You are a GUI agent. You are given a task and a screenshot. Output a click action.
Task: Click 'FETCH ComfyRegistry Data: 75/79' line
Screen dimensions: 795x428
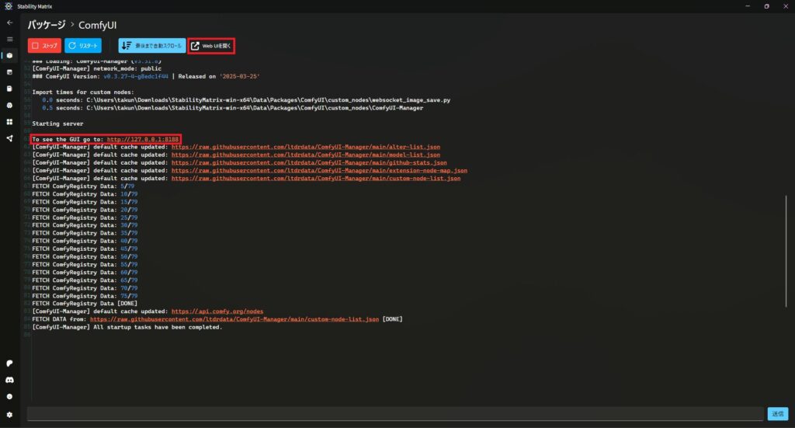pos(85,296)
